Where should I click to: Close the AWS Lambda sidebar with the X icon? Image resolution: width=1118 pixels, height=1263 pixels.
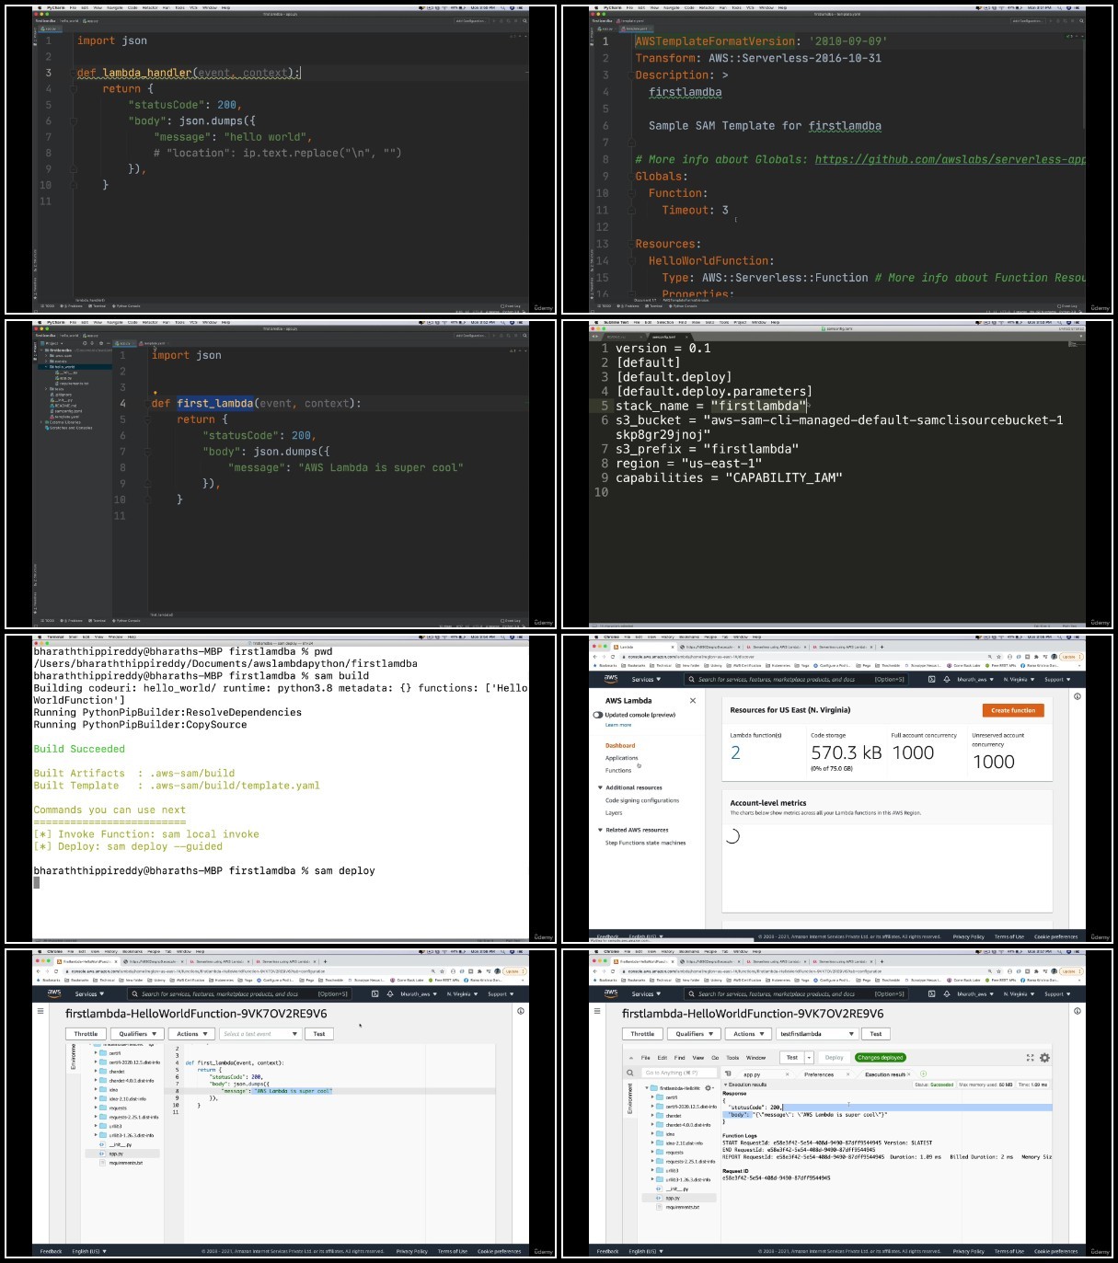(693, 701)
